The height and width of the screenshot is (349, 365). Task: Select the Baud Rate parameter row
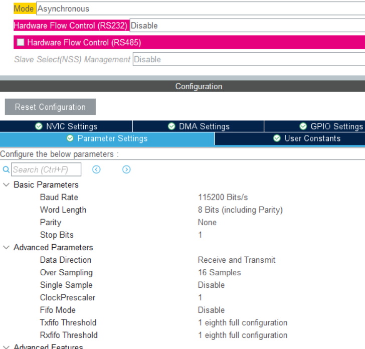182,198
